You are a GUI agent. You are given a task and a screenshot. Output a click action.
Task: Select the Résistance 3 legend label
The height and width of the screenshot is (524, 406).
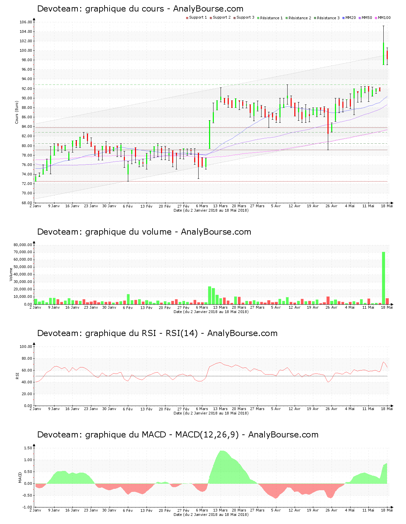328,18
